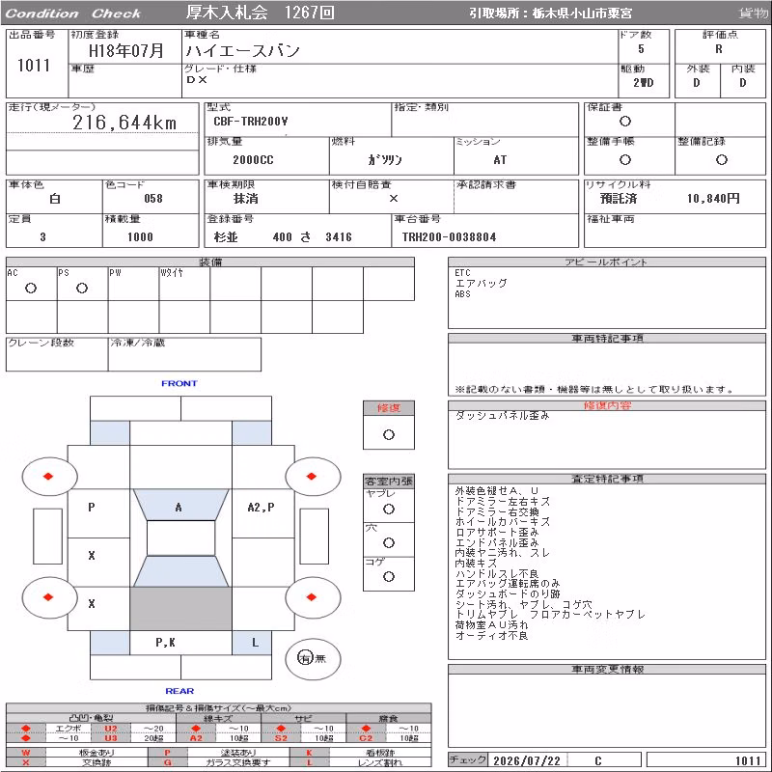Toggle the 修復 repair history circle
The width and height of the screenshot is (772, 772).
pyautogui.click(x=389, y=435)
